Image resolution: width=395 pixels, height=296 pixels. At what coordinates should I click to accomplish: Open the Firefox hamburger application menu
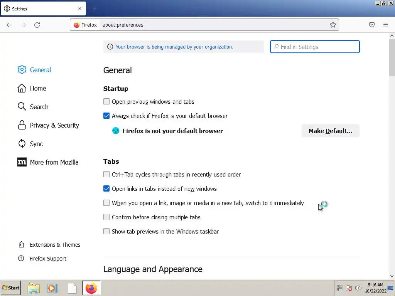point(386,25)
